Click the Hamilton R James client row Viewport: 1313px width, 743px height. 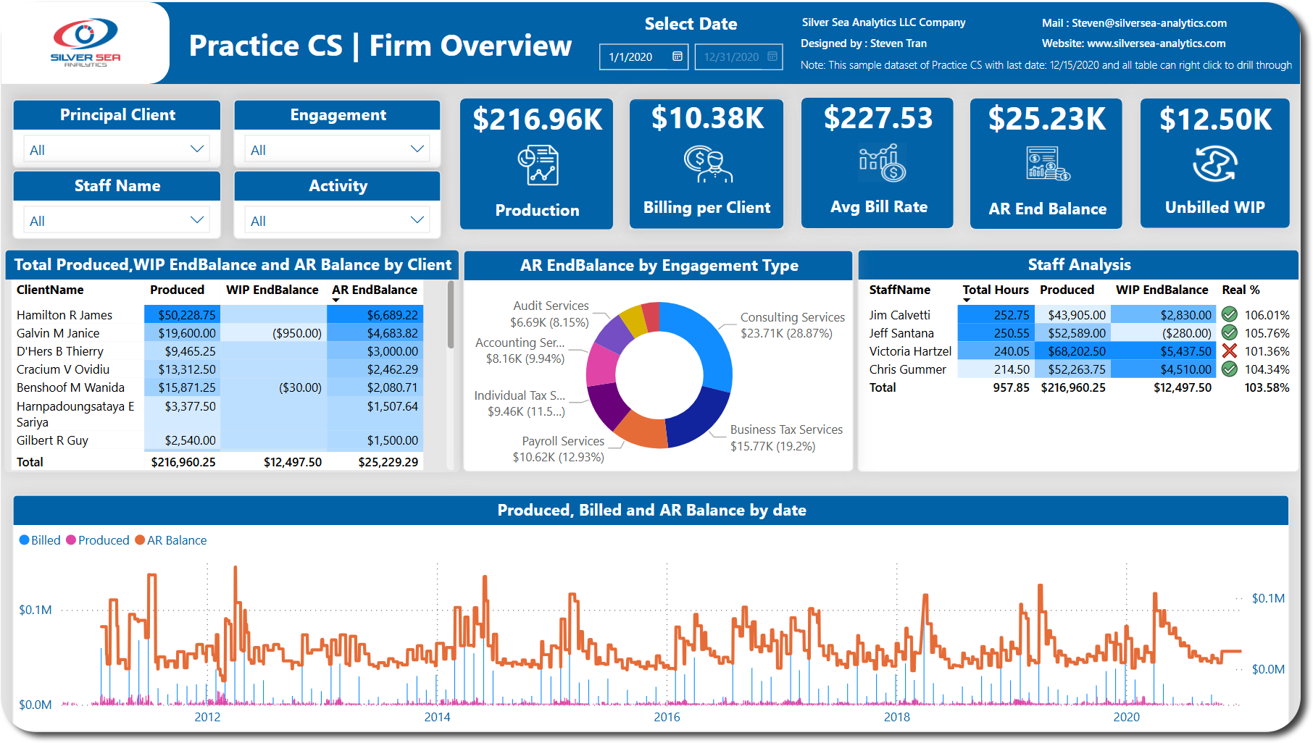coord(219,315)
